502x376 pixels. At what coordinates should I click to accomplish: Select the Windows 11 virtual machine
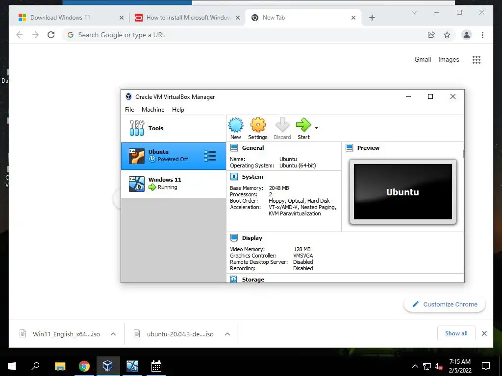173,184
